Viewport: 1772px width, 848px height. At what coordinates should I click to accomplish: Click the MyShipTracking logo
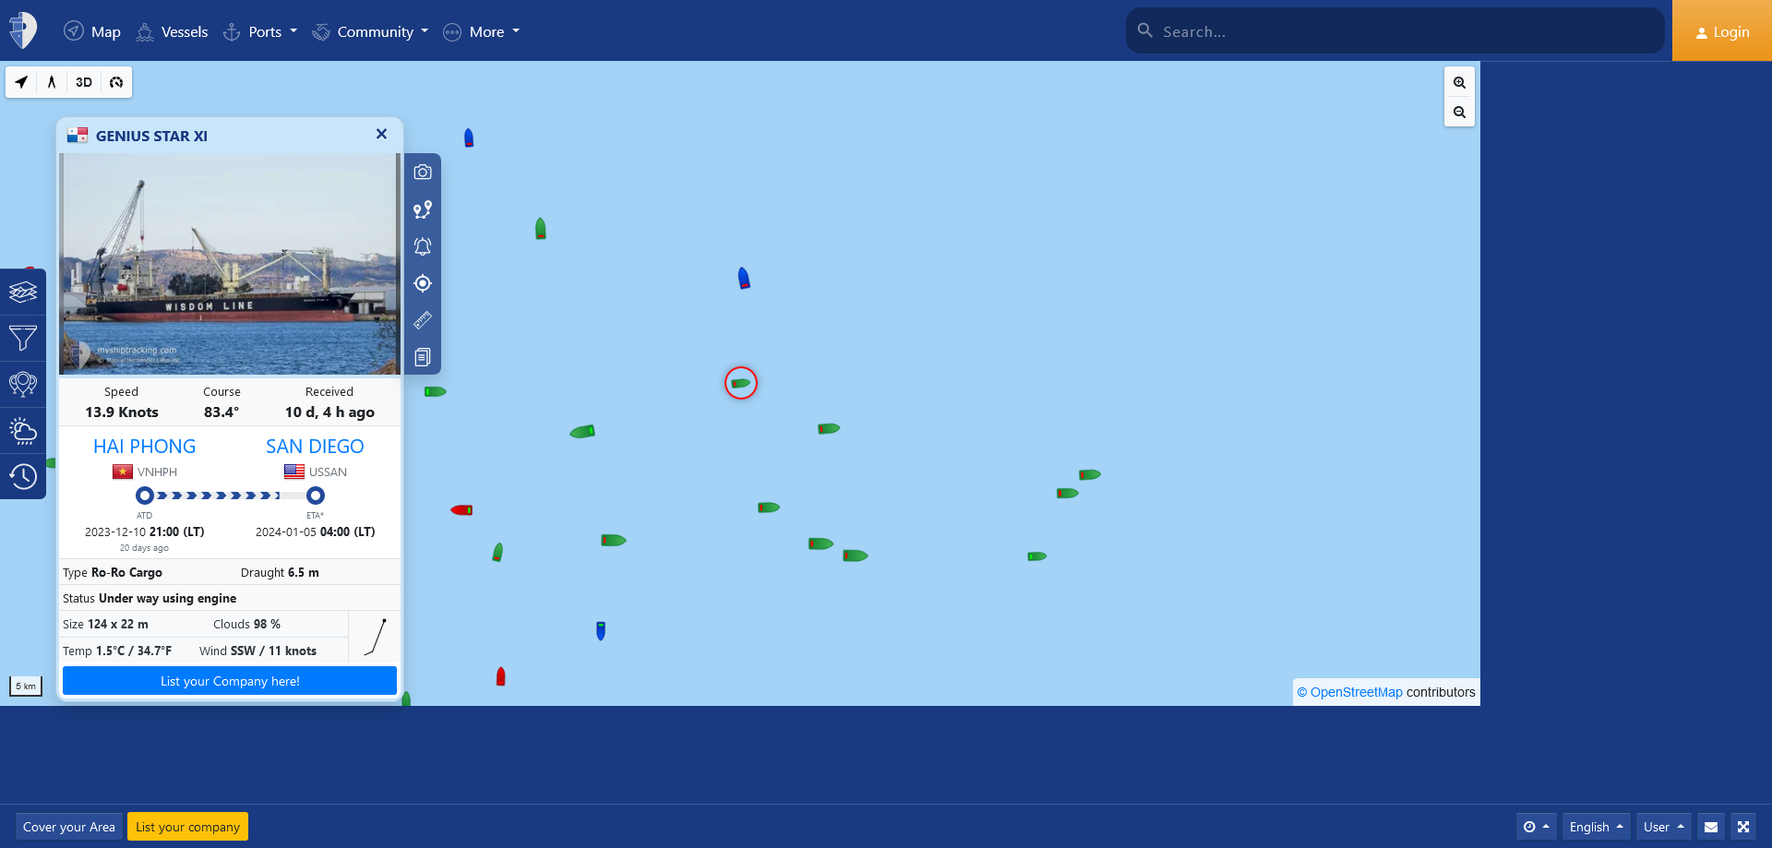[x=23, y=30]
